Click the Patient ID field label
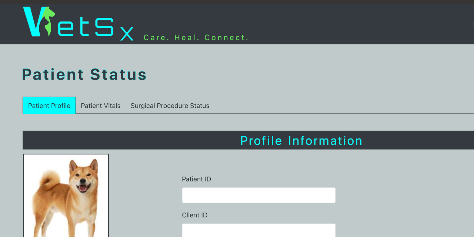The image size is (474, 237). point(196,179)
